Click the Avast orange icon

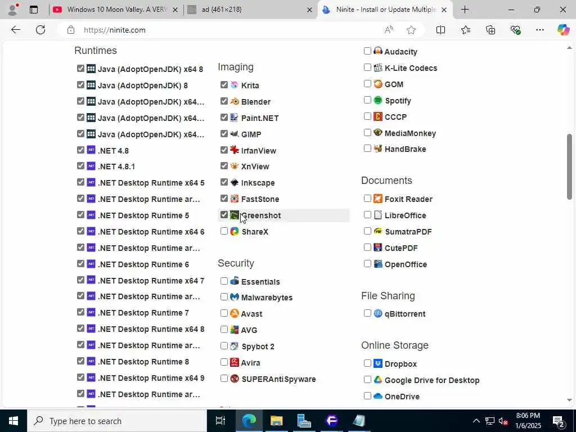pyautogui.click(x=235, y=313)
